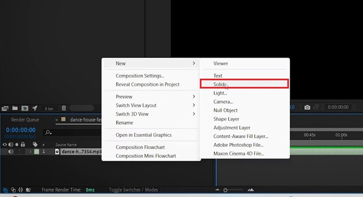Image resolution: width=363 pixels, height=197 pixels.
Task: Toggle the Transfer Controls pane icon
Action: tap(13, 190)
